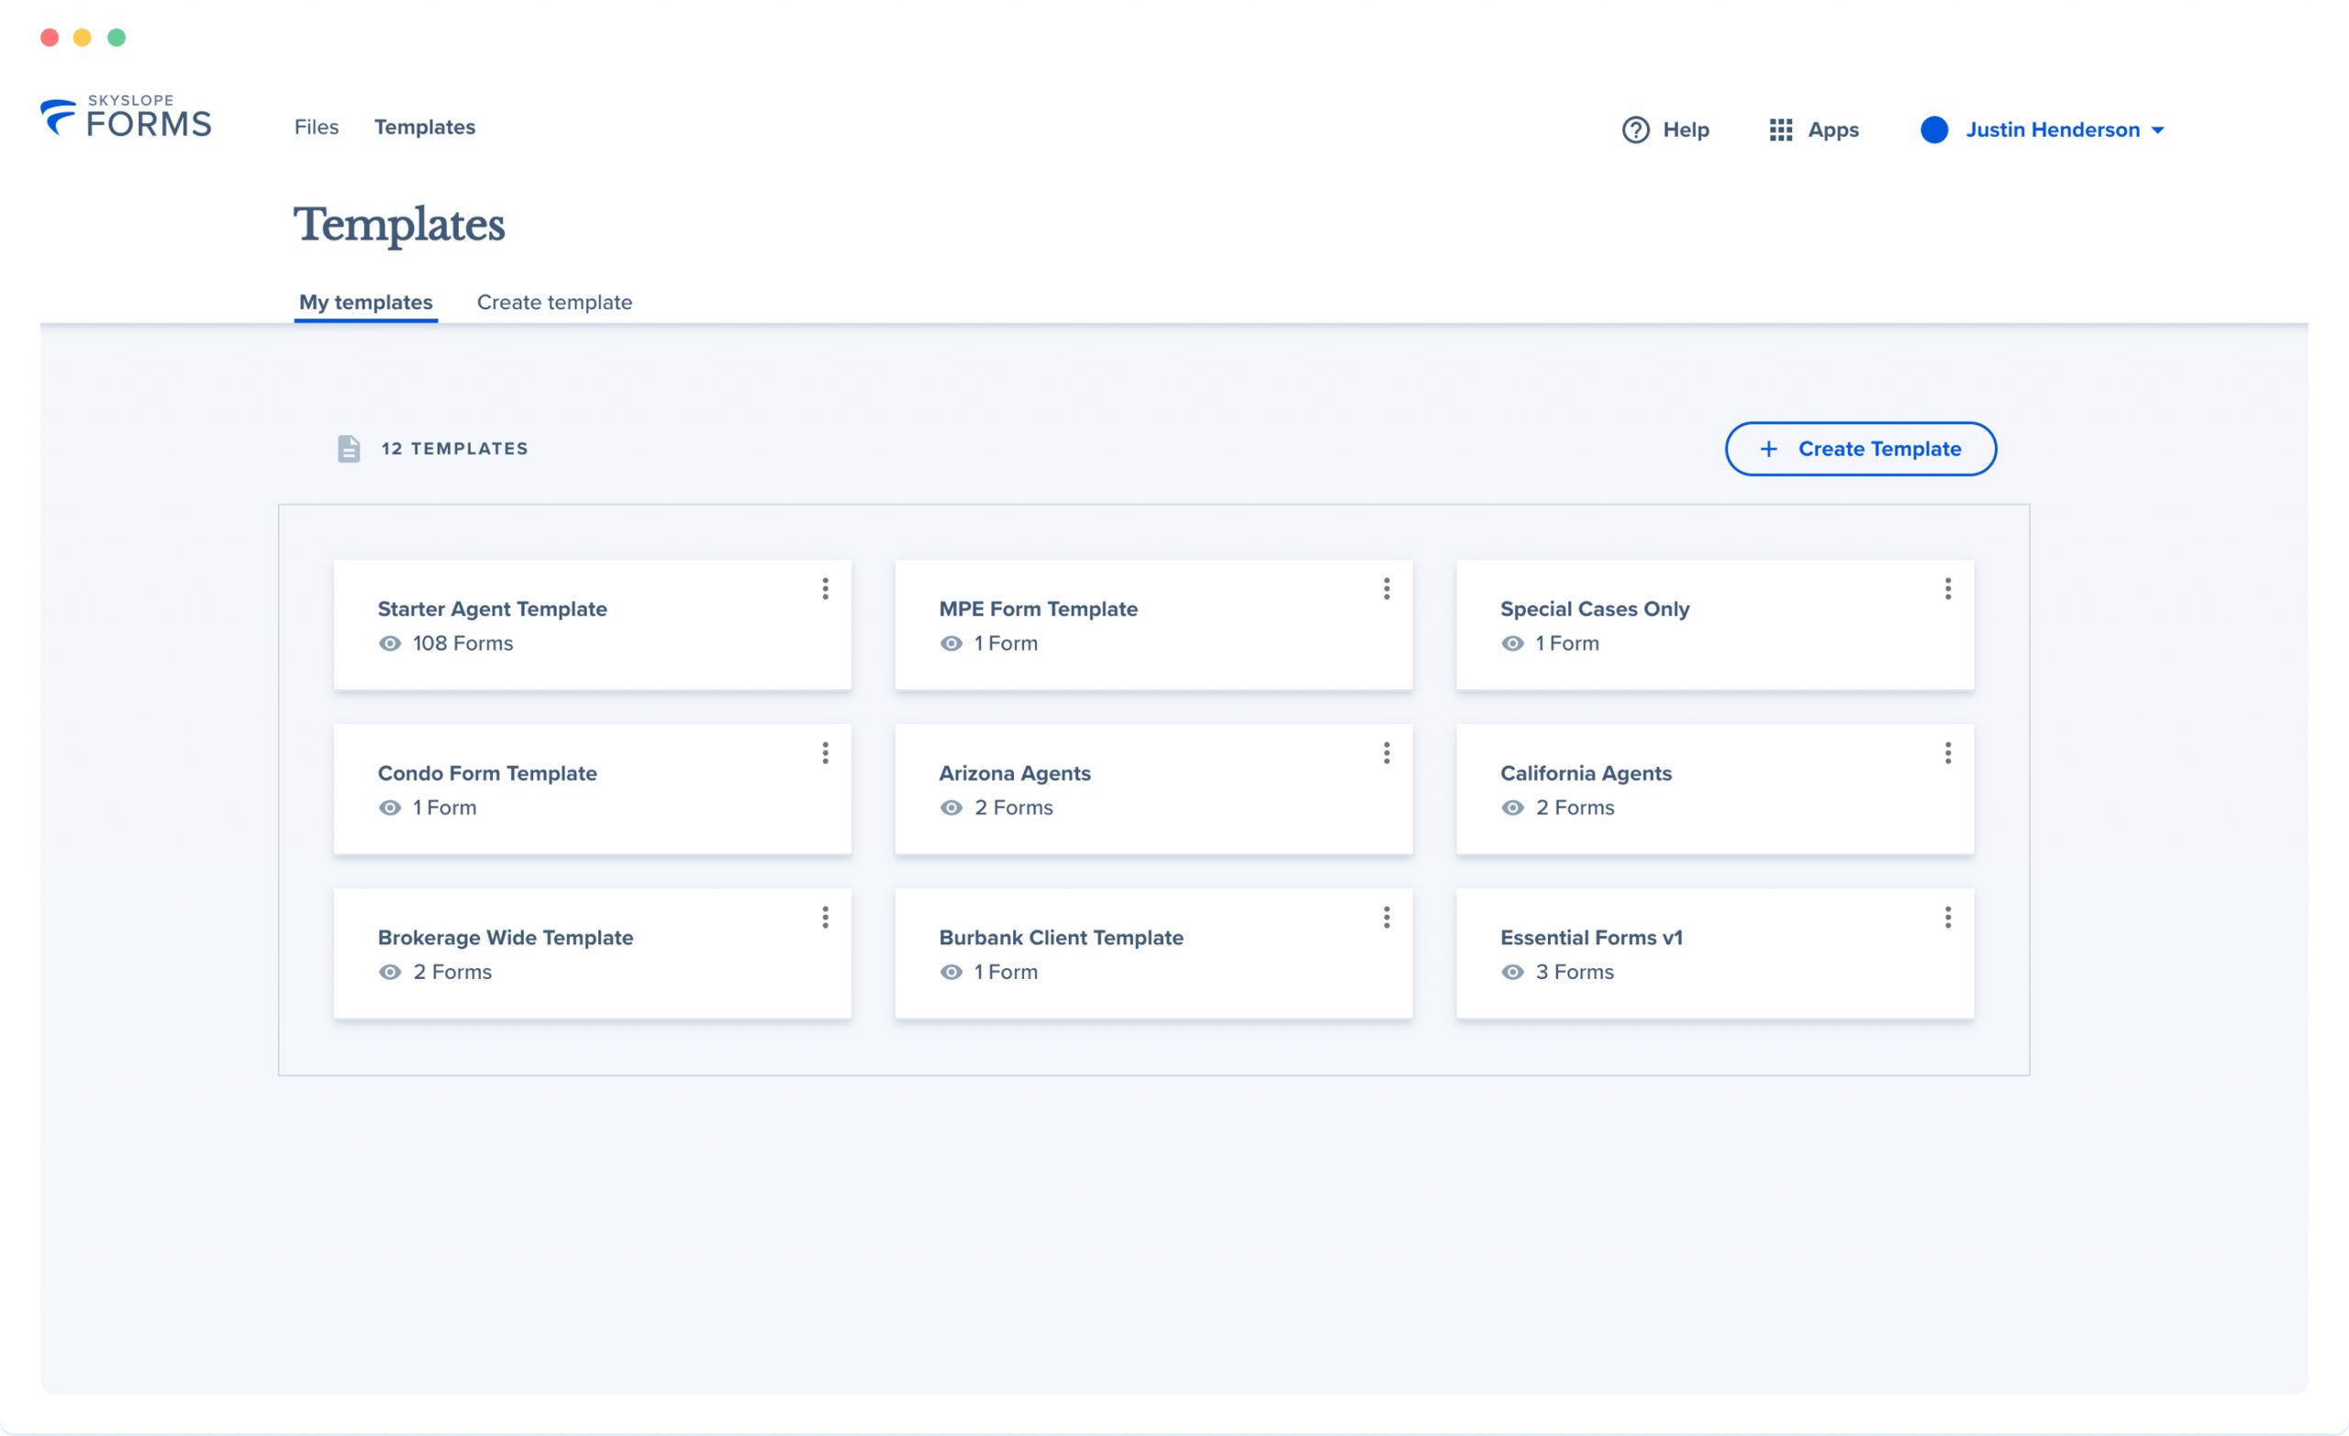Open the Apps grid launcher
Viewport: 2349px width, 1436px height.
pos(1782,129)
